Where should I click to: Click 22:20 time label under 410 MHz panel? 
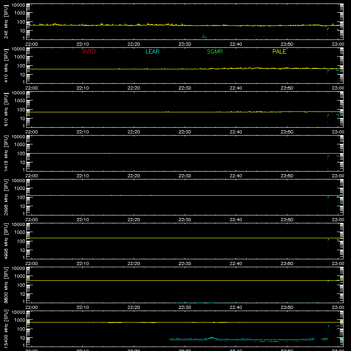134,88
